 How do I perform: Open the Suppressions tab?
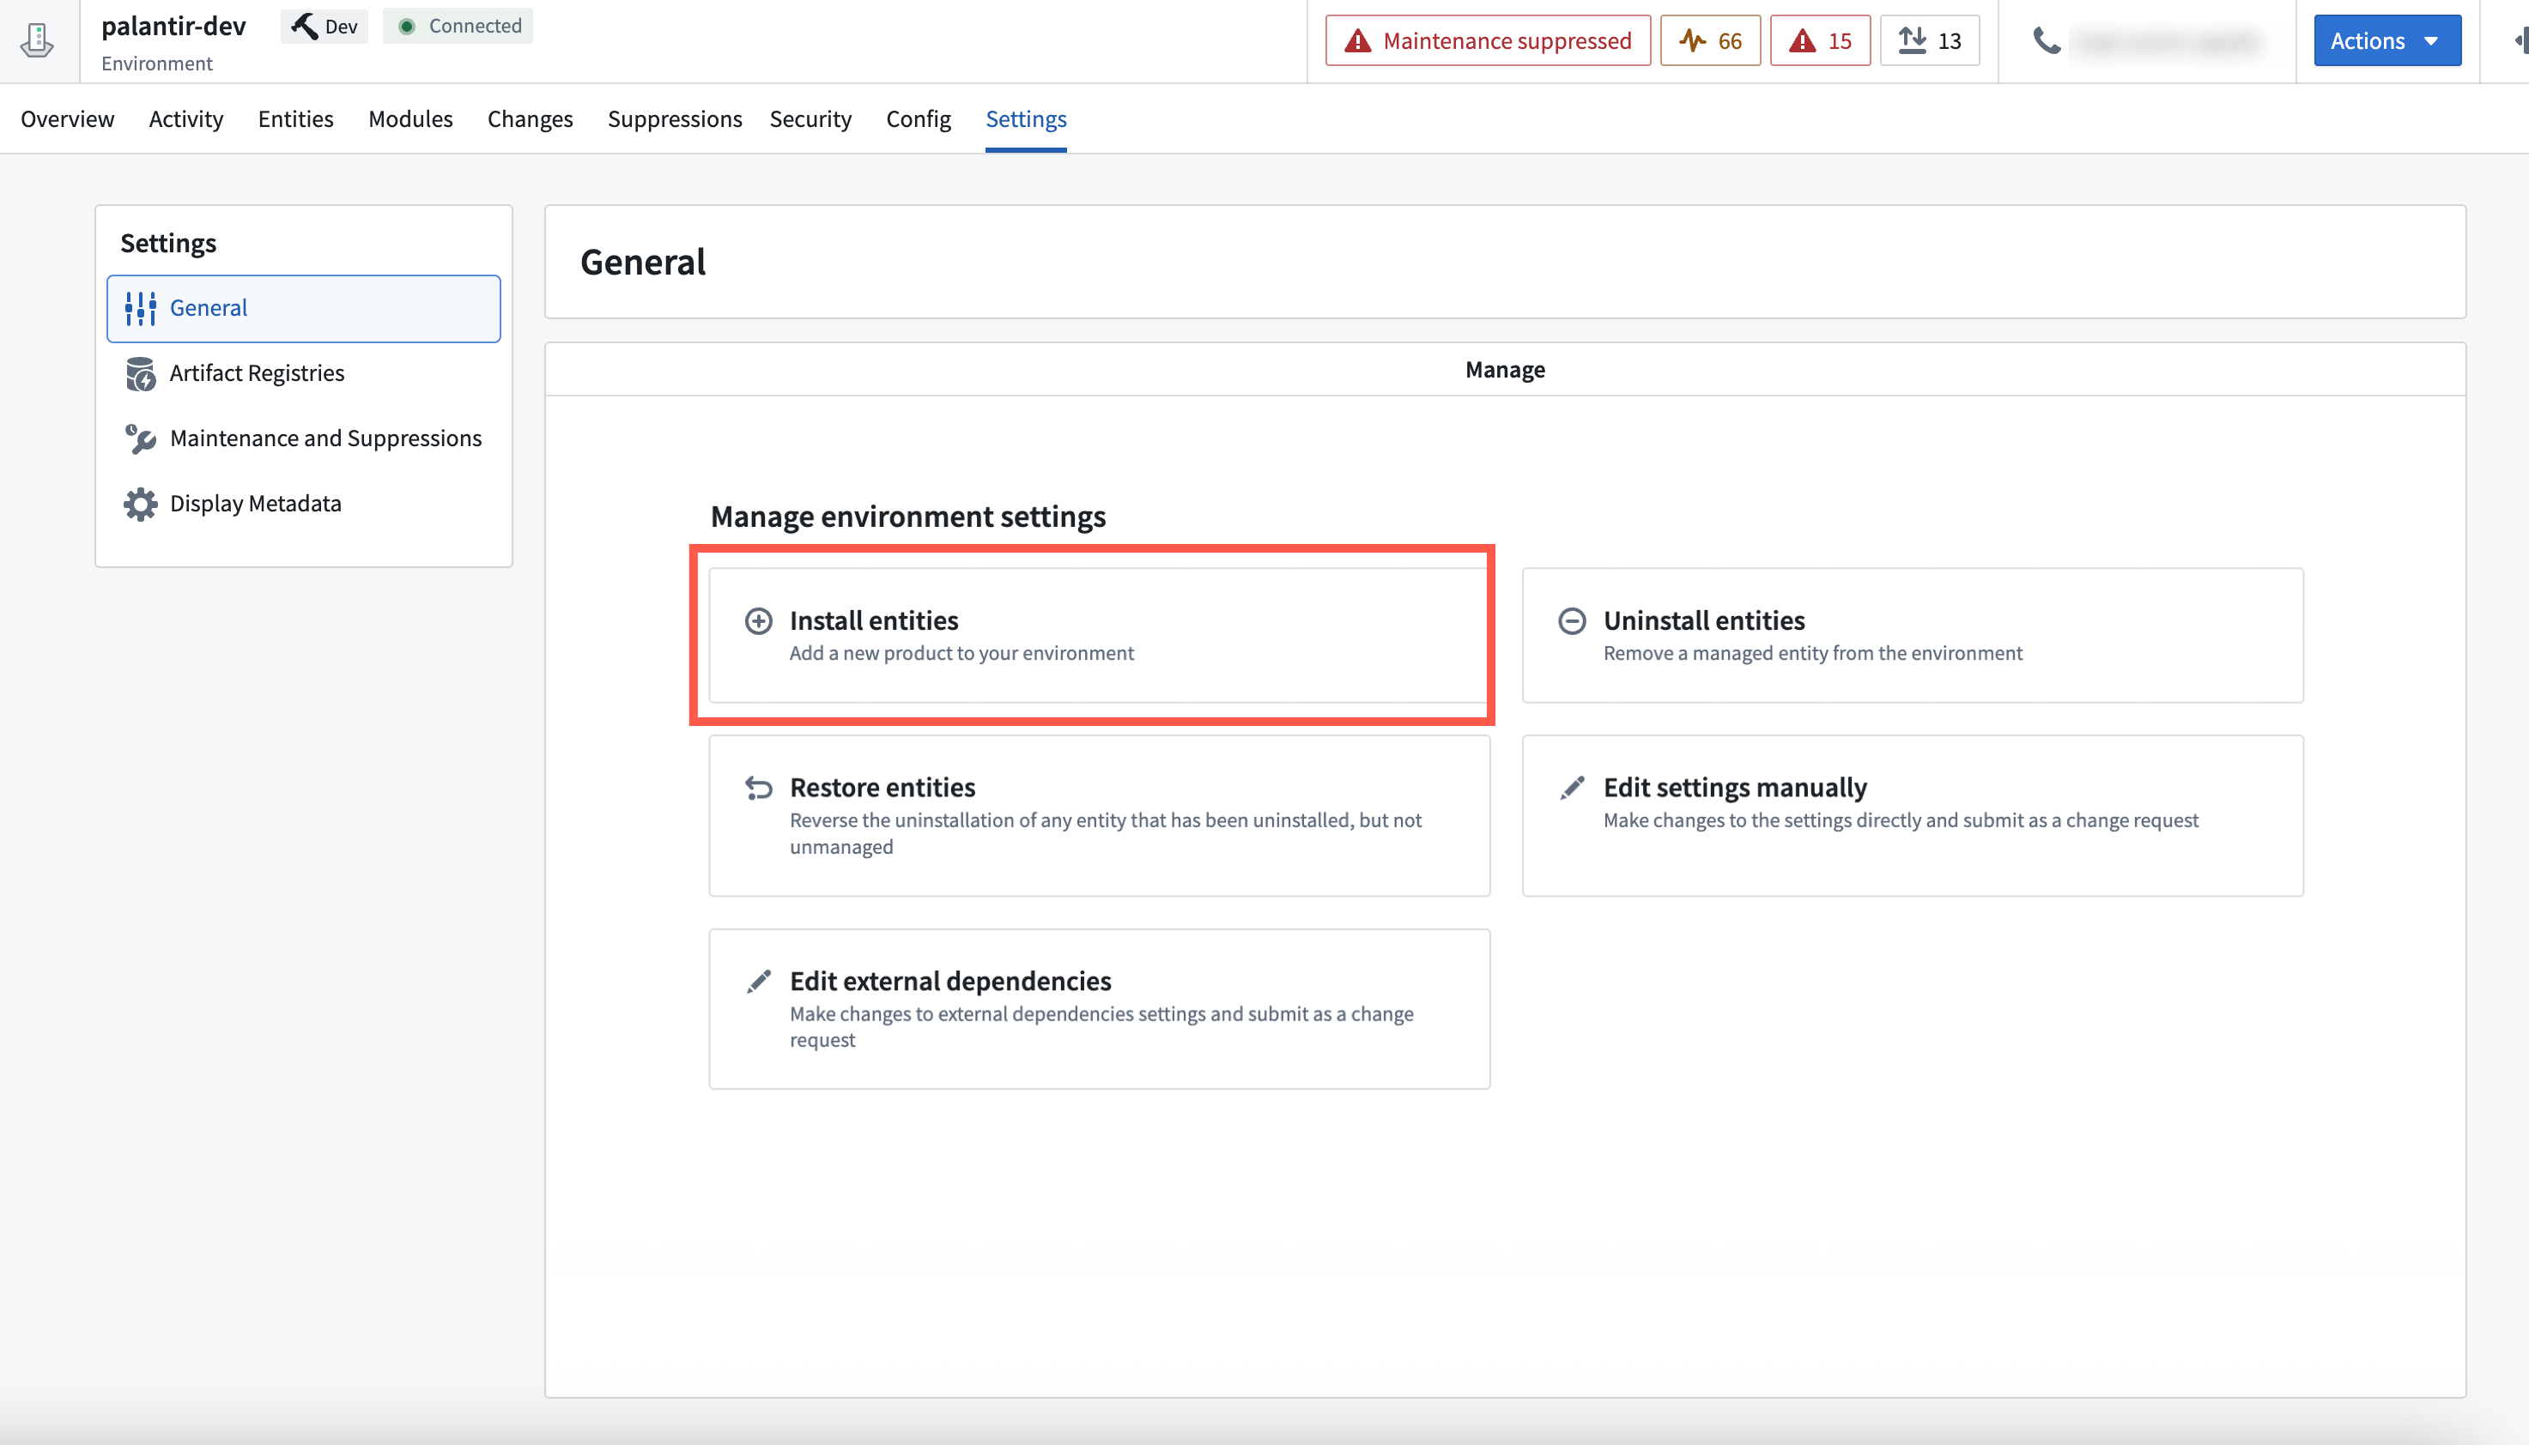tap(674, 118)
